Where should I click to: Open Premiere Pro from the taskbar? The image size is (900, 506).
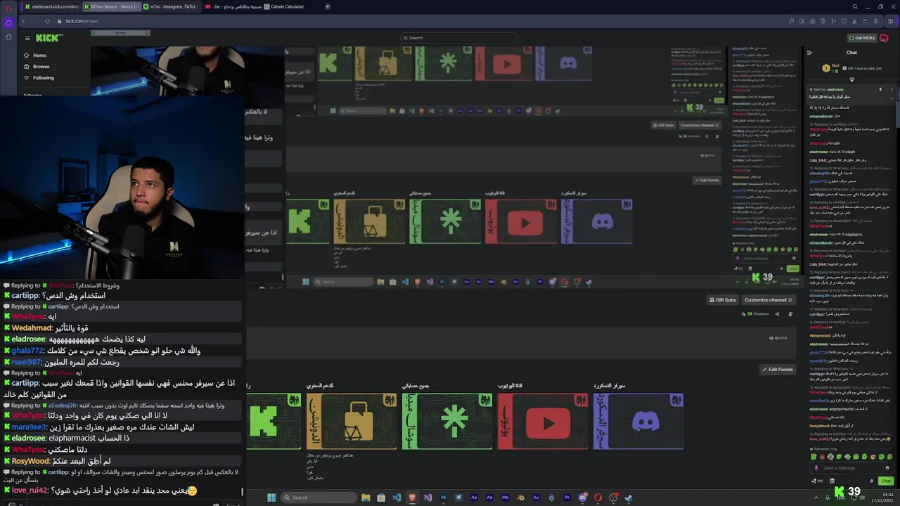(567, 498)
